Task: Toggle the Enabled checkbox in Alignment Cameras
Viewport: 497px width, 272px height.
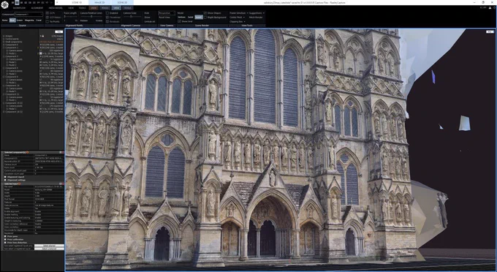Action: (107, 13)
